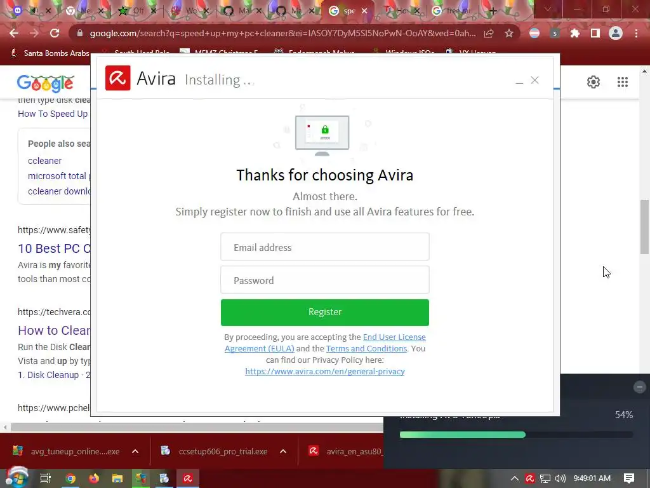The height and width of the screenshot is (488, 650).
Task: Open File Explorer from the taskbar
Action: coord(117,478)
